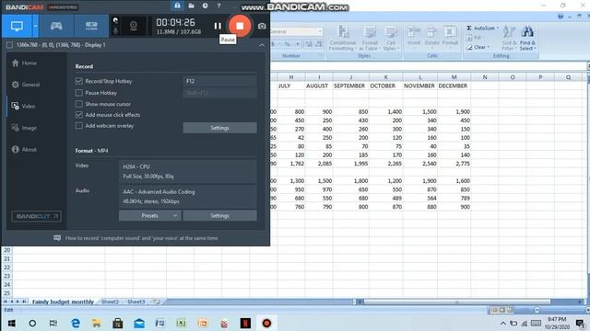The width and height of the screenshot is (590, 331).
Task: Enable Add webcam overlay checkbox
Action: [x=78, y=126]
